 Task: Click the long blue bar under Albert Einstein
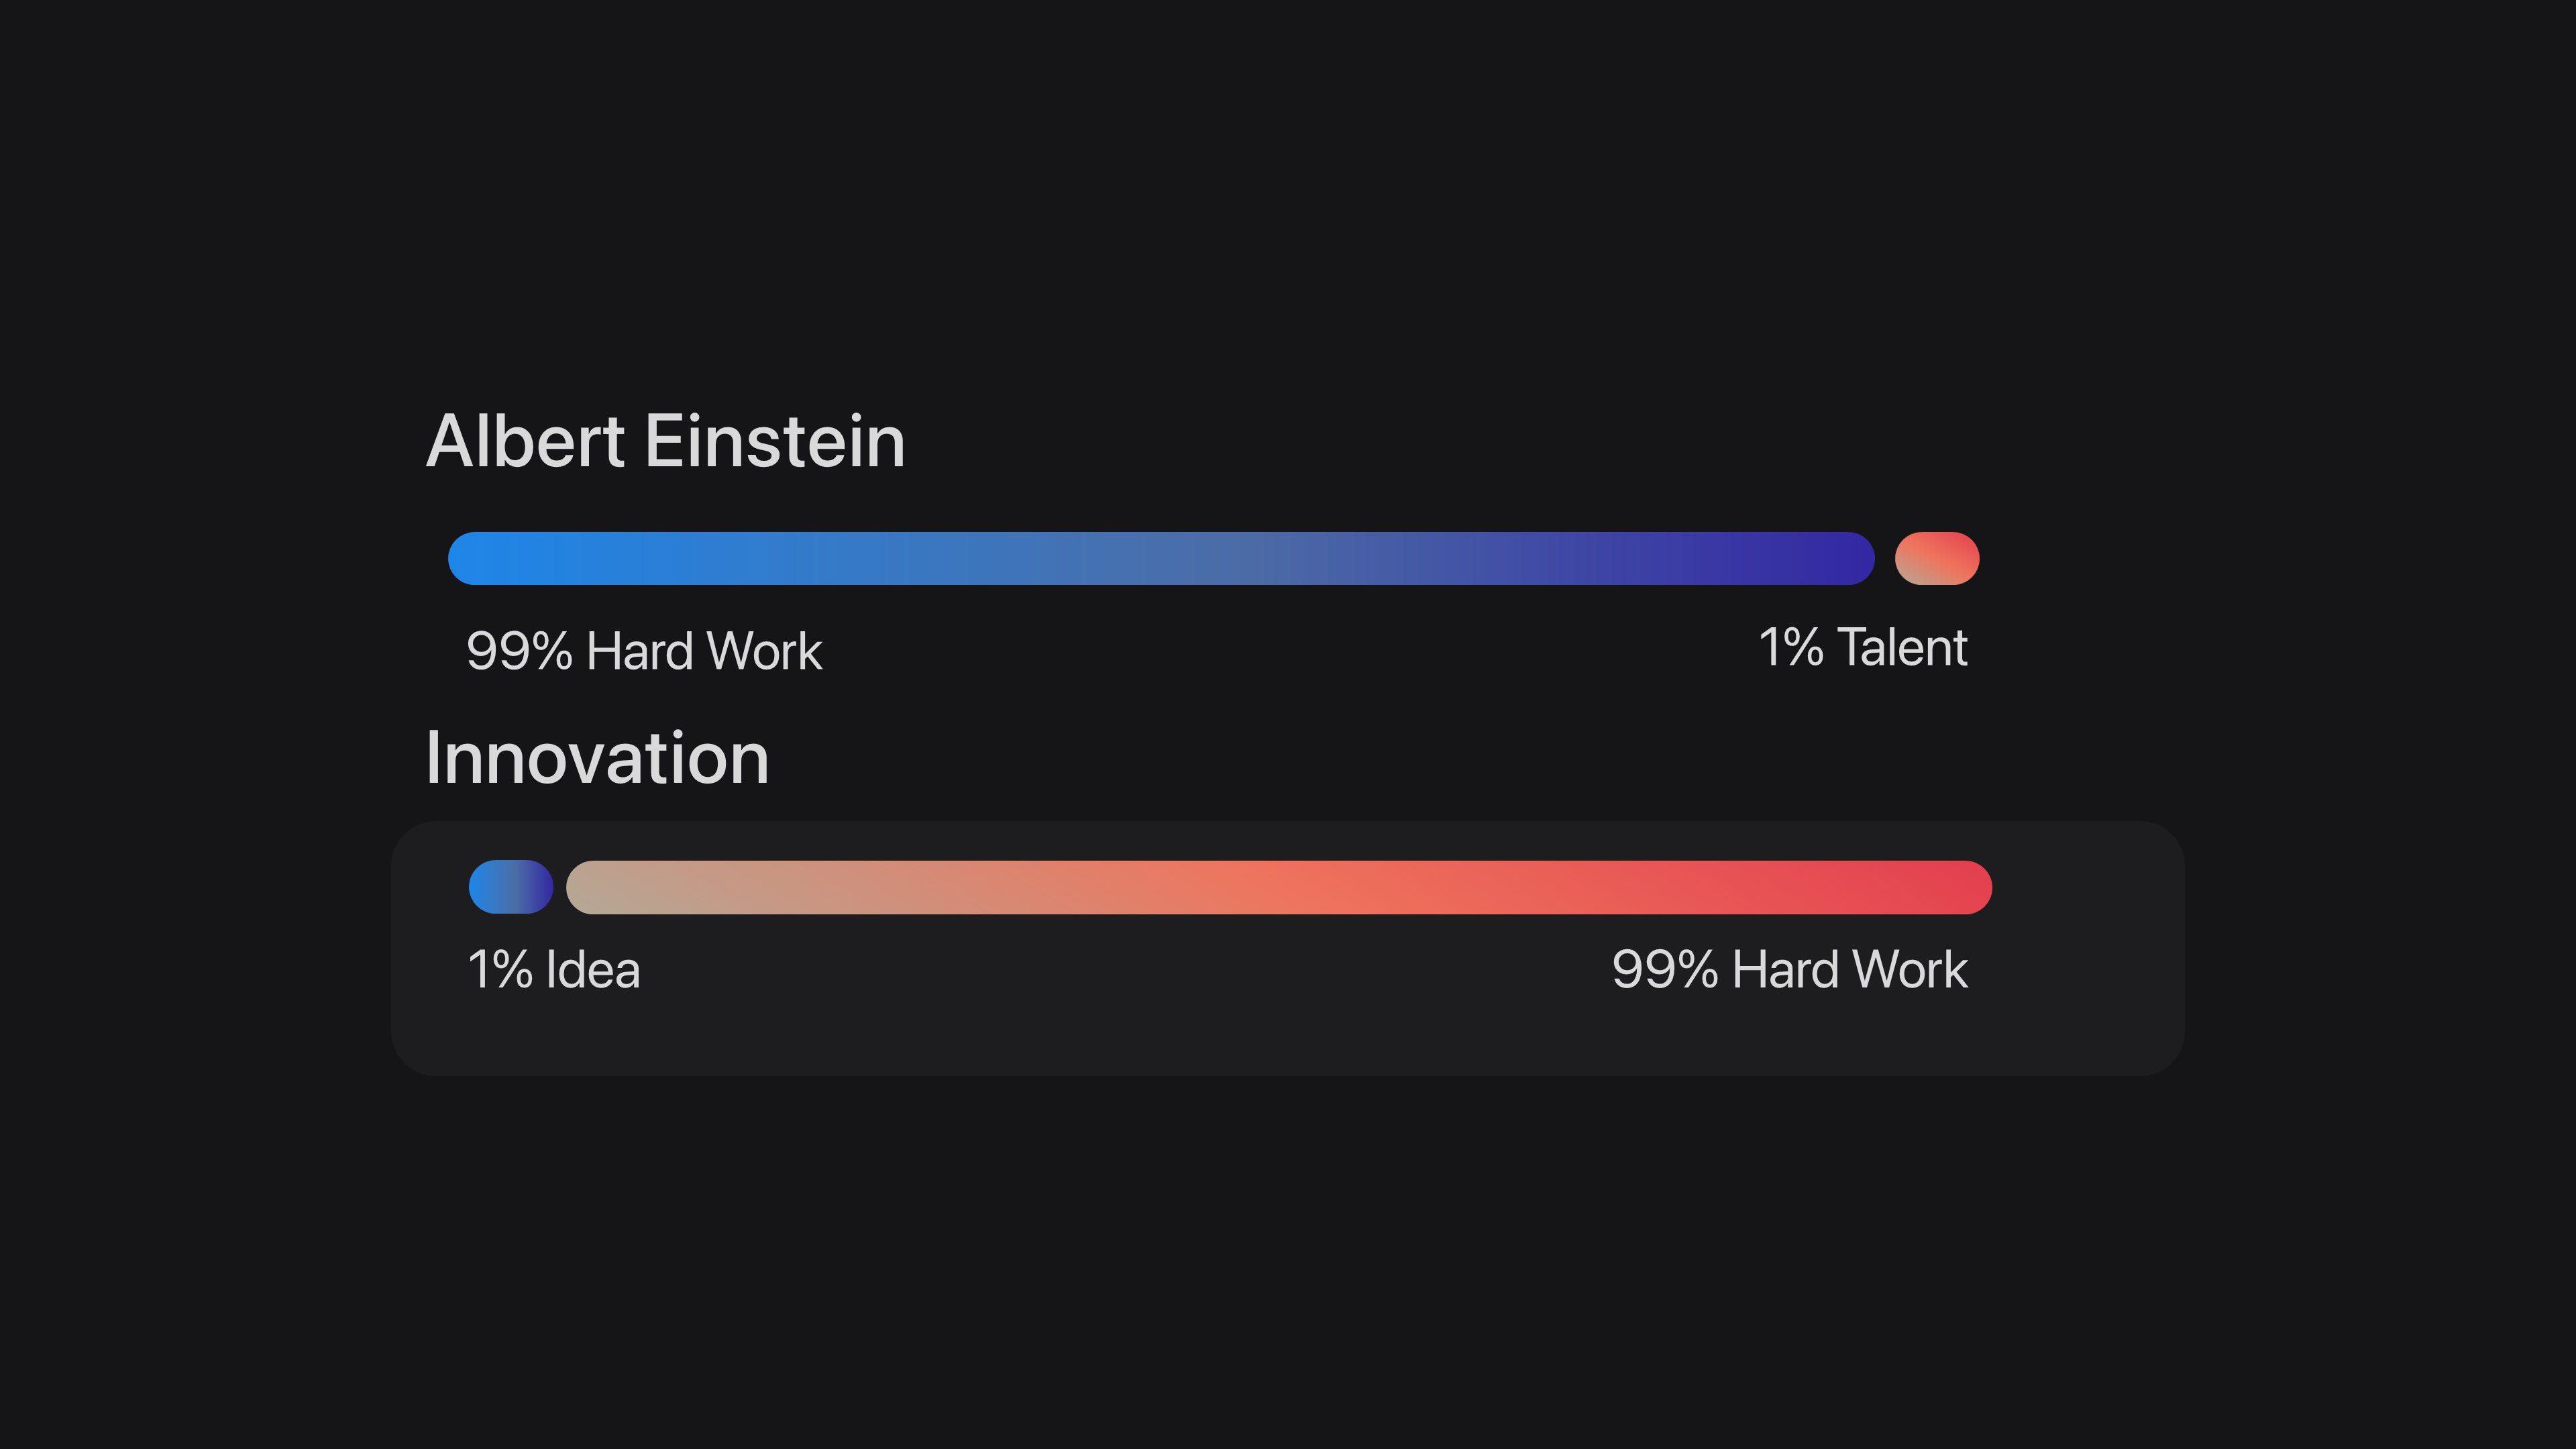[1160, 558]
